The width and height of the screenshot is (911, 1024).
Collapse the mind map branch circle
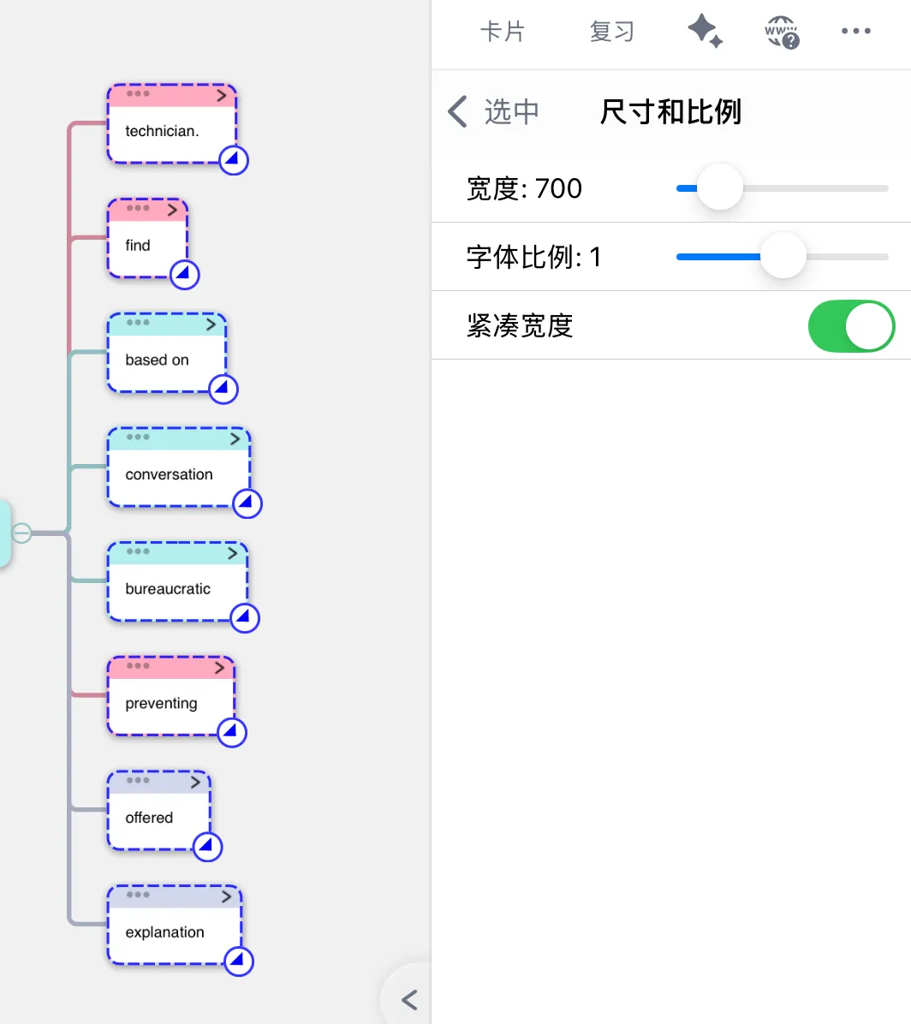click(21, 533)
